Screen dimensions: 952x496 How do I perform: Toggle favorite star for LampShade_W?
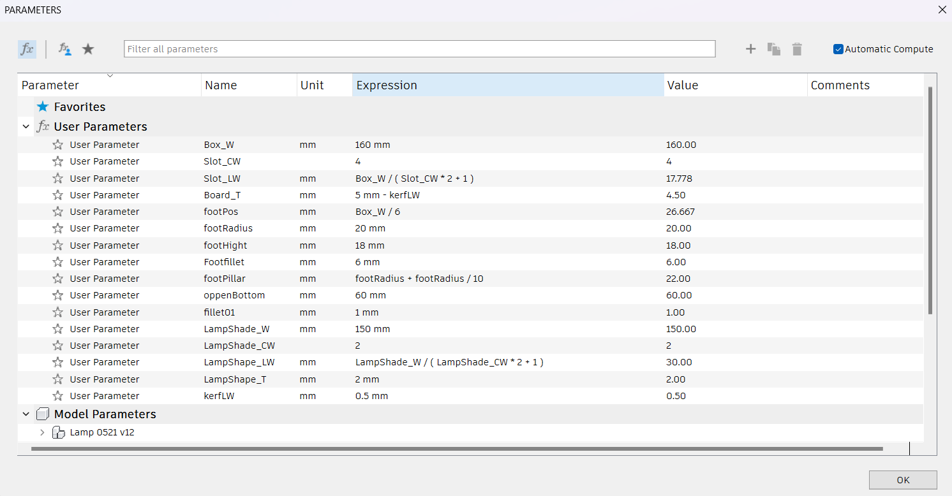click(x=58, y=329)
